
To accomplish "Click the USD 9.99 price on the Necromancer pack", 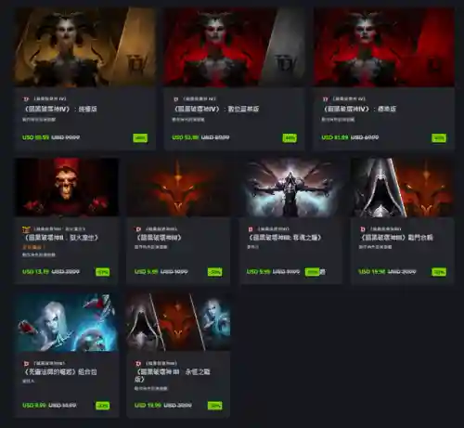I will (x=34, y=405).
